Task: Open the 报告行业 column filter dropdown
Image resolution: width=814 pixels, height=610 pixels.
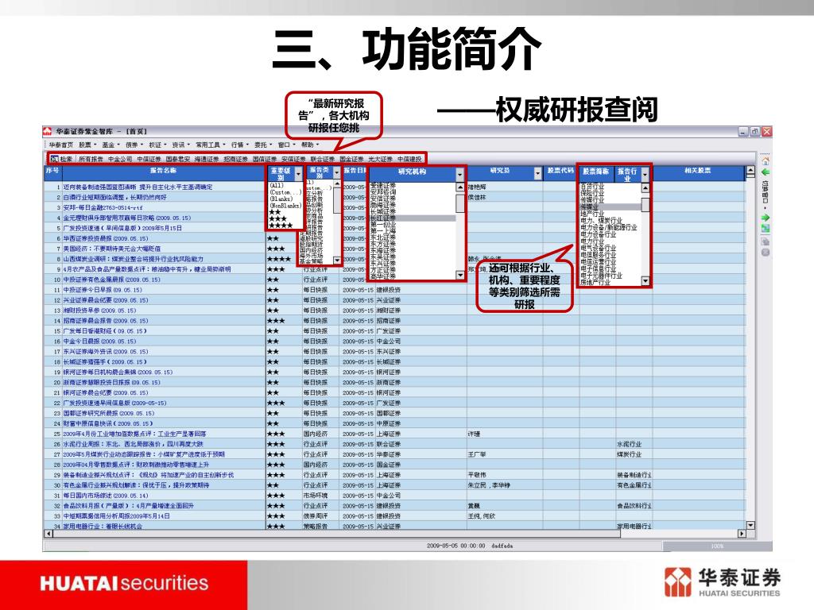Action: (645, 175)
